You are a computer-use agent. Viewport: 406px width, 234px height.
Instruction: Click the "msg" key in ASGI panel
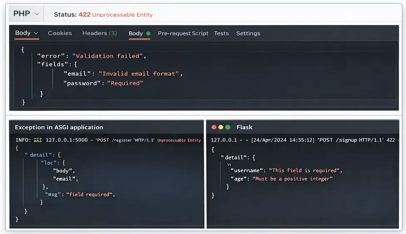[53, 194]
